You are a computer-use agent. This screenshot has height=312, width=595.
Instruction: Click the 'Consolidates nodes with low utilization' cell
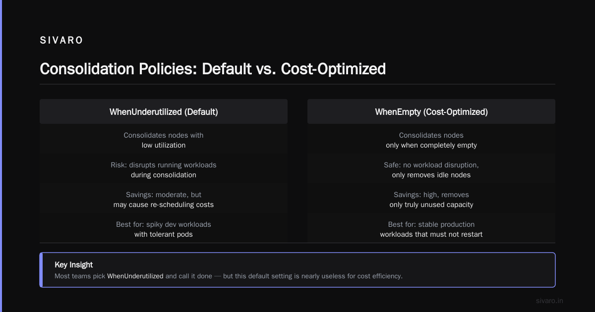pyautogui.click(x=164, y=140)
